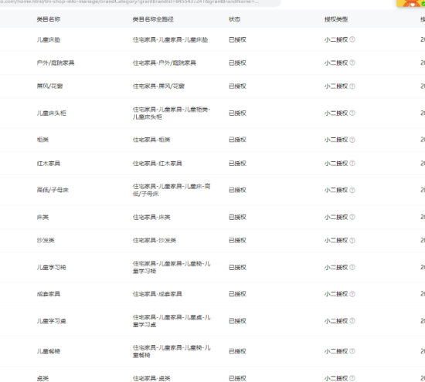Screen dimensions: 425x382
Task: Click question icon in 沙发类 row
Action: tap(352, 241)
